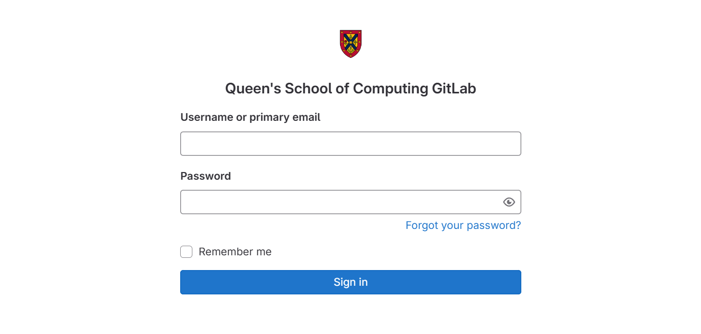Show password characters using the eye icon
The image size is (701, 334).
point(509,202)
